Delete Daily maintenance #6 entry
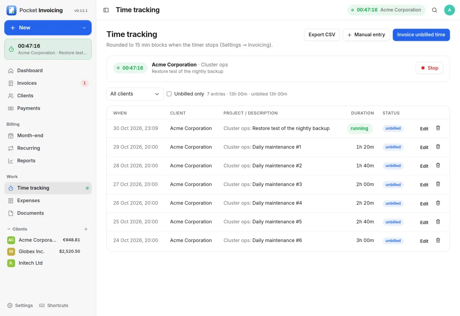 [x=438, y=241]
